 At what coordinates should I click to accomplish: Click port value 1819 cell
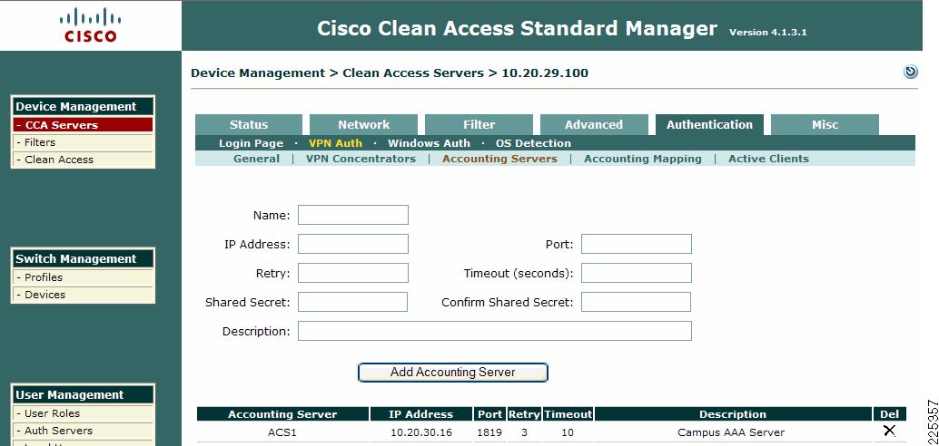pos(489,432)
